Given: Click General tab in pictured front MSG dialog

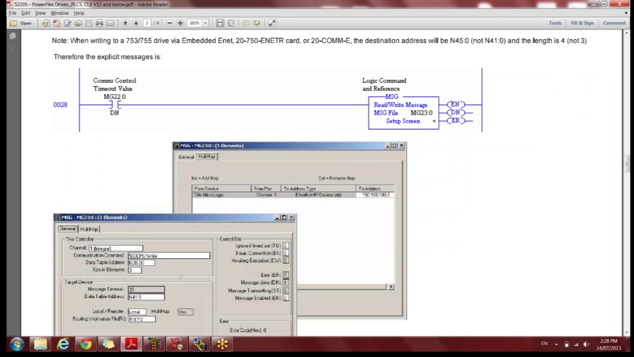Looking at the screenshot, I should tap(68, 229).
